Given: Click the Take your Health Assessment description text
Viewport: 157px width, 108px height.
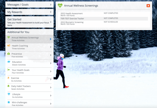Looking at the screenshot, I should coord(28,24).
